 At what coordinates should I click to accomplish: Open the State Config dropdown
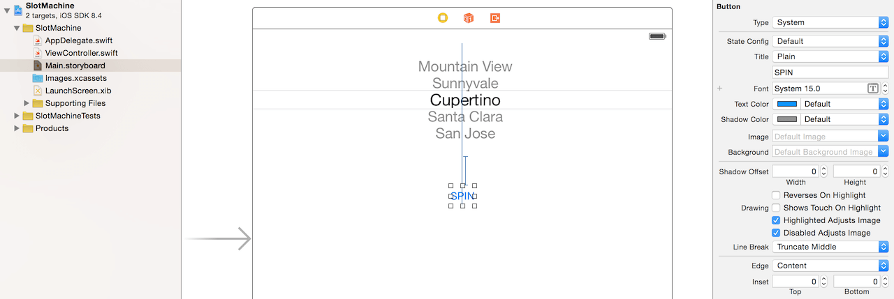pos(830,41)
